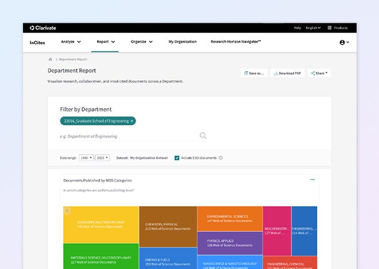Expand the English language selector
This screenshot has height=269, width=379.
(x=313, y=27)
